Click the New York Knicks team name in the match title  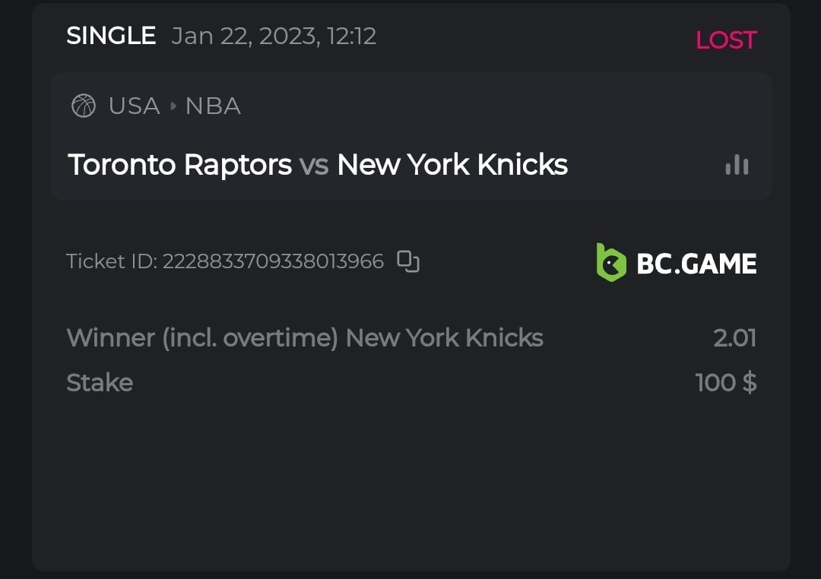click(452, 164)
